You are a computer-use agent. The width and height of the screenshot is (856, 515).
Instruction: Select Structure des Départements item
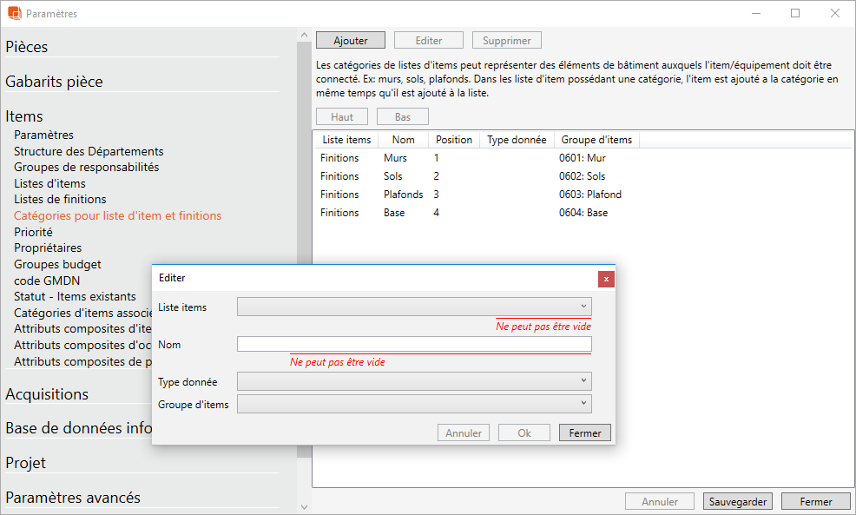point(89,151)
